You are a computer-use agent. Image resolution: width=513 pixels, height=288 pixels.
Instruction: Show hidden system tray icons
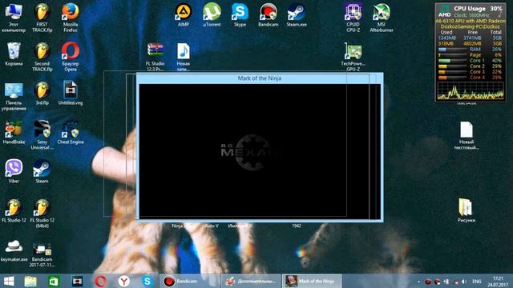point(418,282)
